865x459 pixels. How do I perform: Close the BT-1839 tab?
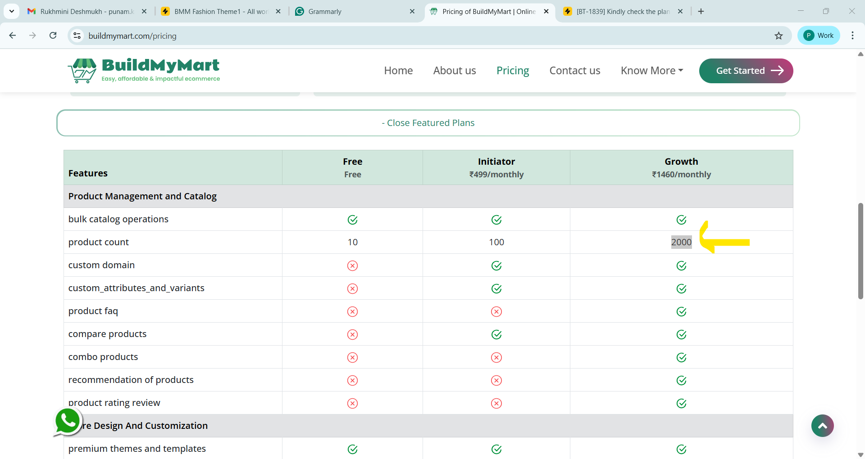pos(680,11)
